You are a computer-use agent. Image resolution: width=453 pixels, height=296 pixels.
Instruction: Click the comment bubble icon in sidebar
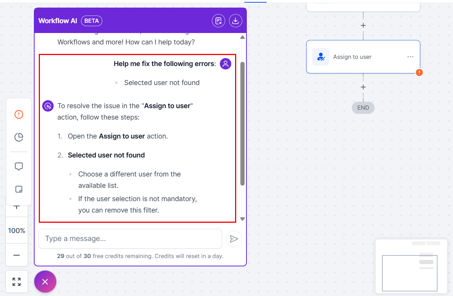[19, 167]
